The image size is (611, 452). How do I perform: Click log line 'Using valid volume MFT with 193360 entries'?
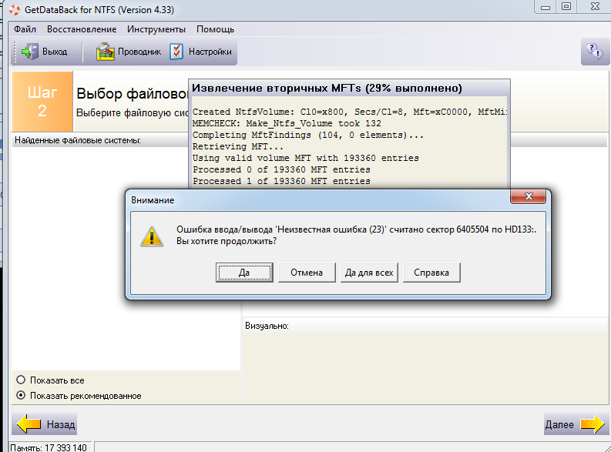click(305, 158)
